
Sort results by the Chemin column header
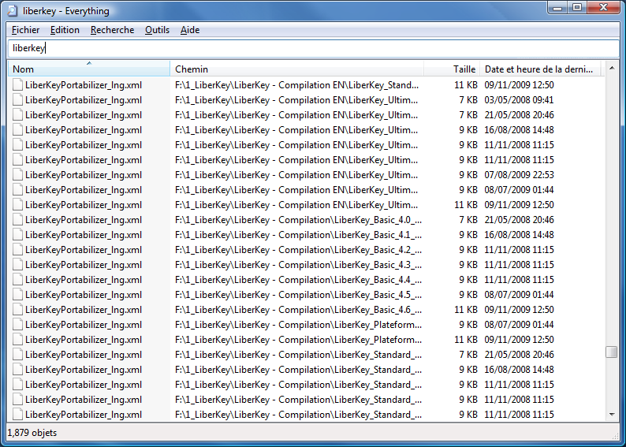296,69
